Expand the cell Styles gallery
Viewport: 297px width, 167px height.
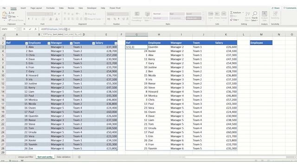click(203, 19)
